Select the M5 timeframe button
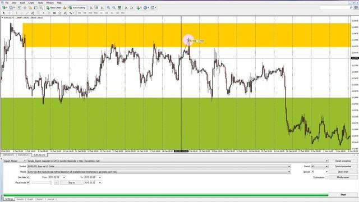The image size is (359, 202). (85, 13)
